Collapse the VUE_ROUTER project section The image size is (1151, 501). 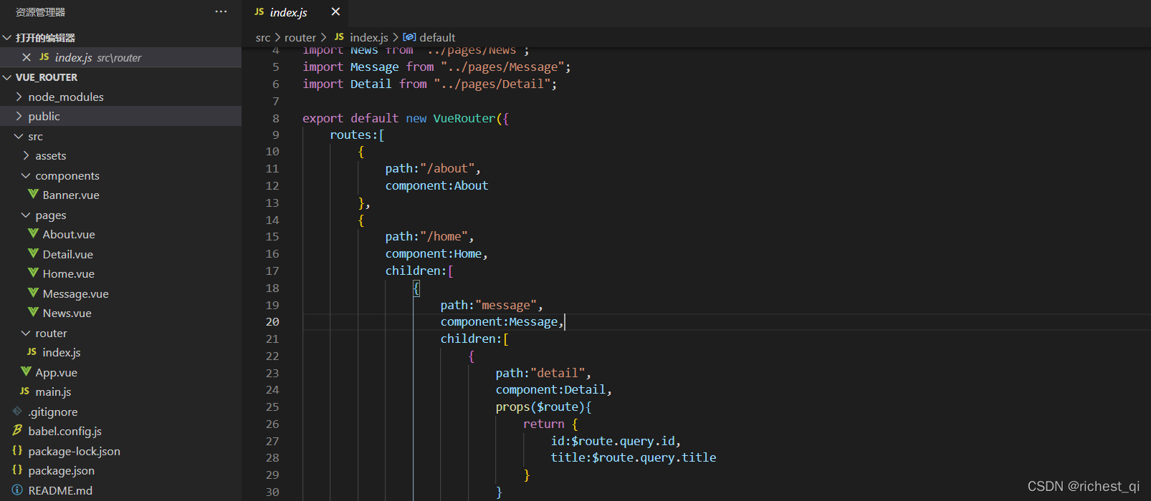[x=7, y=77]
